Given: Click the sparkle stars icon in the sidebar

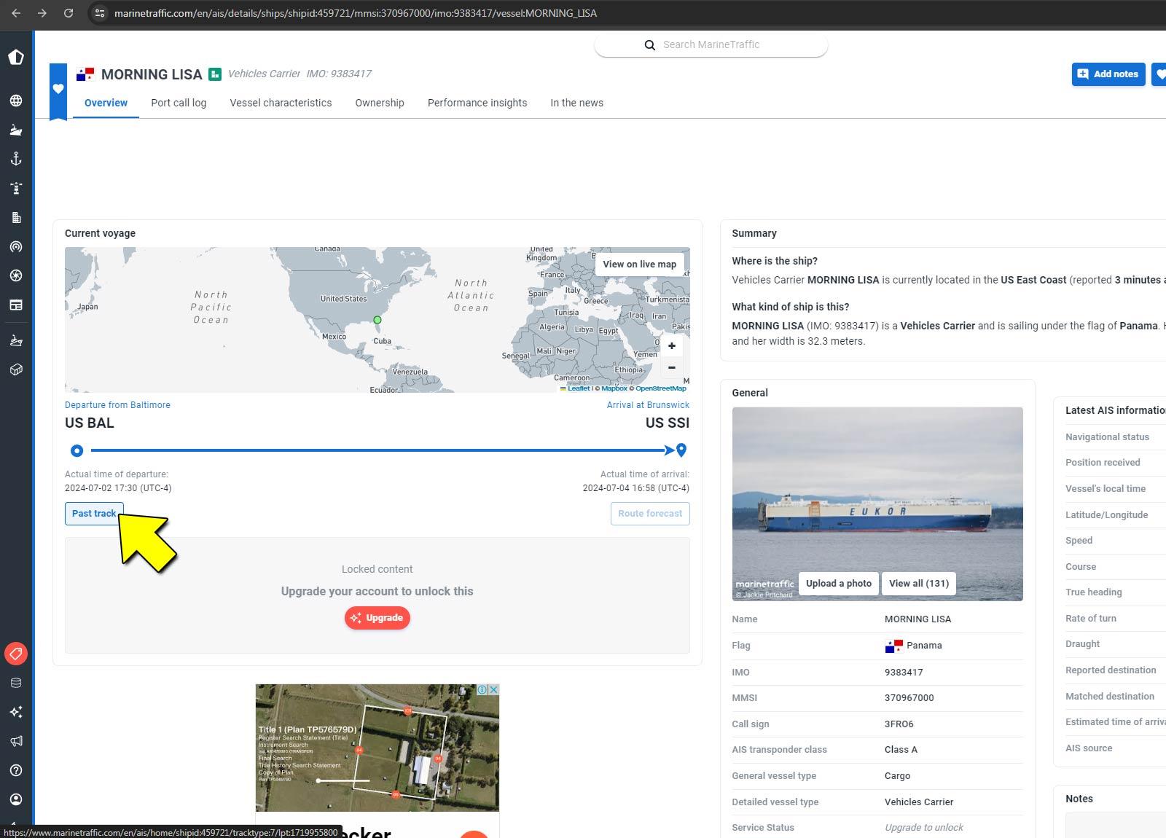Looking at the screenshot, I should click(16, 712).
